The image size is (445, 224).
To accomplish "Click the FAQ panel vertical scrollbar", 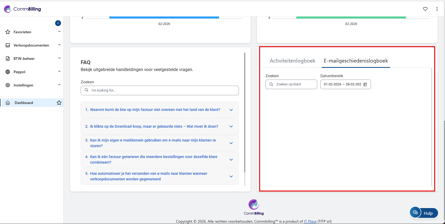I will [x=244, y=112].
